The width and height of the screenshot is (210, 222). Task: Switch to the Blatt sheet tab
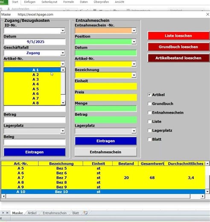click(x=76, y=213)
